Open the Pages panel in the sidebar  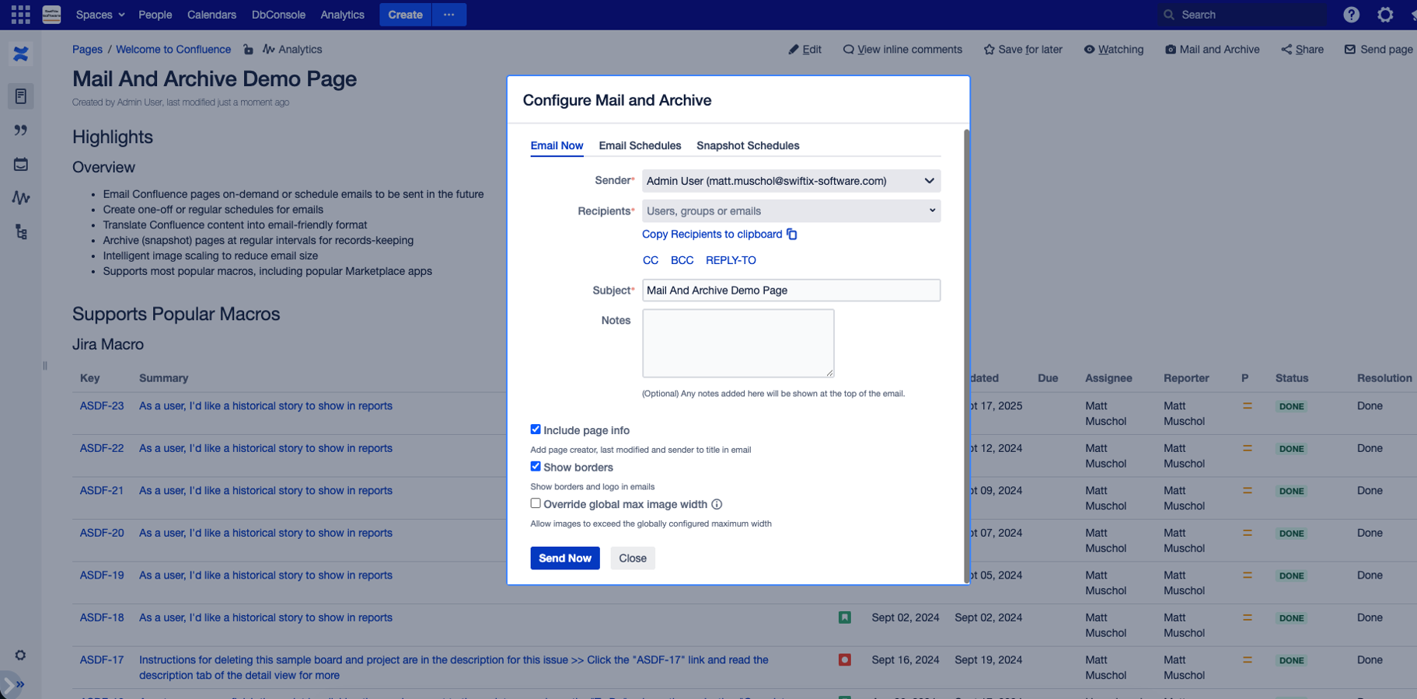pos(21,96)
